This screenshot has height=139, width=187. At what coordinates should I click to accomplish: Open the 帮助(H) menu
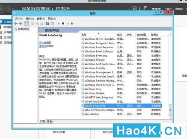[x=52, y=19]
